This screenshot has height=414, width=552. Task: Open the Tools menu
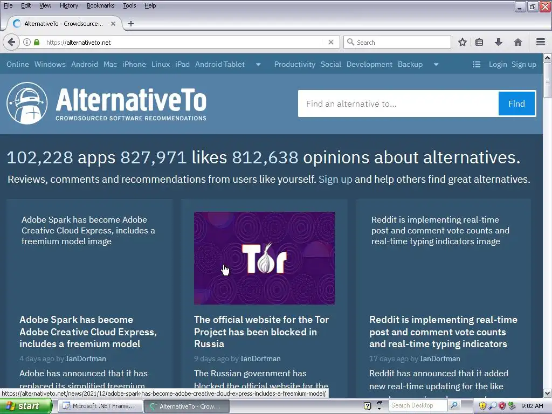tap(129, 5)
